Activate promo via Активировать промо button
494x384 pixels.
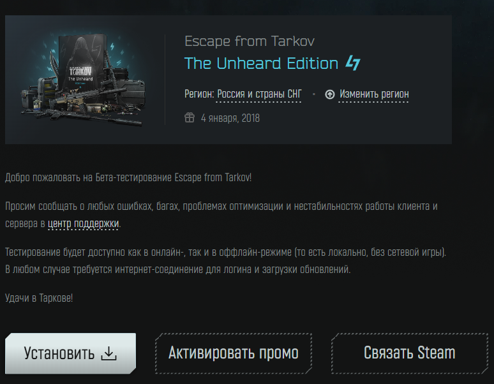pyautogui.click(x=234, y=353)
